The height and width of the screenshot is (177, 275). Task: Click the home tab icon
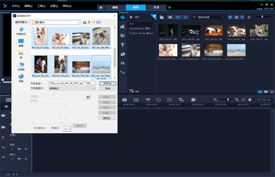tap(101, 7)
